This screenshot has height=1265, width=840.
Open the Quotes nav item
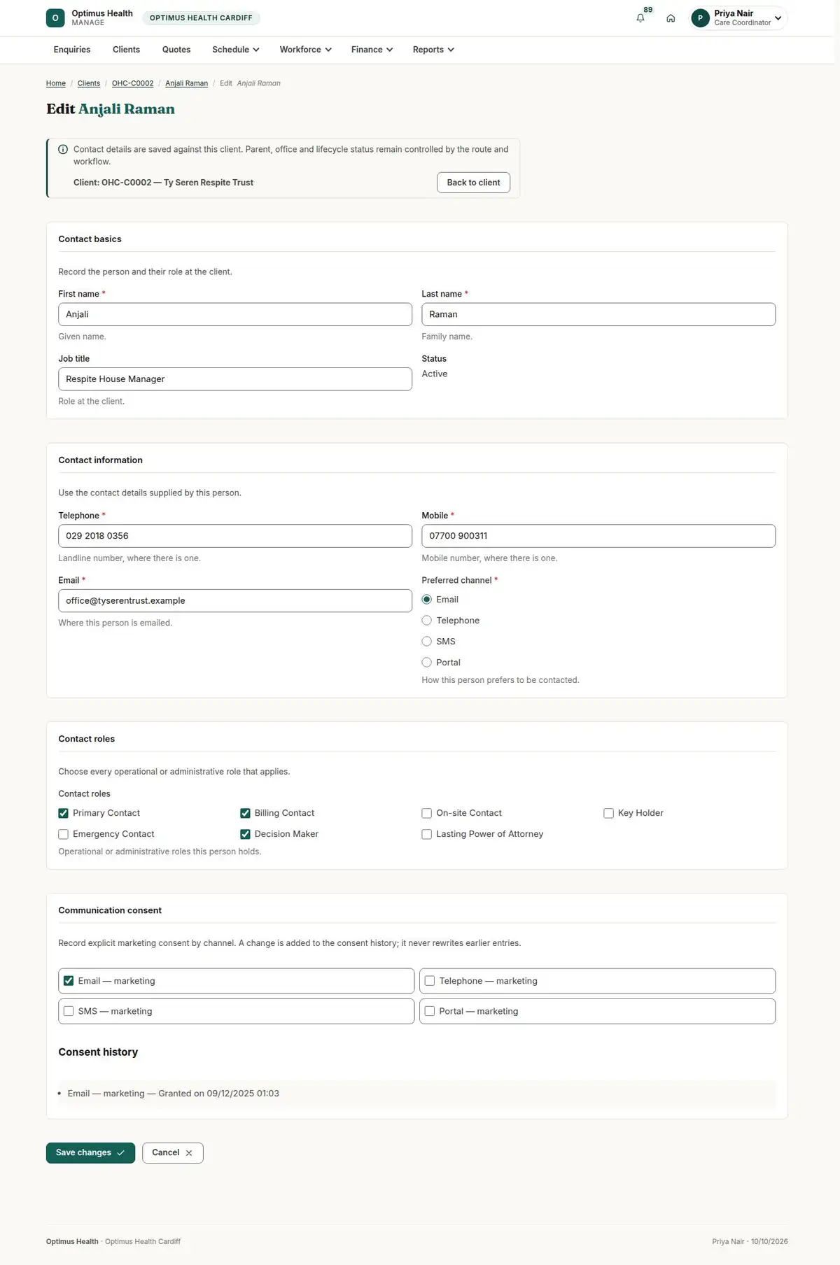[176, 50]
